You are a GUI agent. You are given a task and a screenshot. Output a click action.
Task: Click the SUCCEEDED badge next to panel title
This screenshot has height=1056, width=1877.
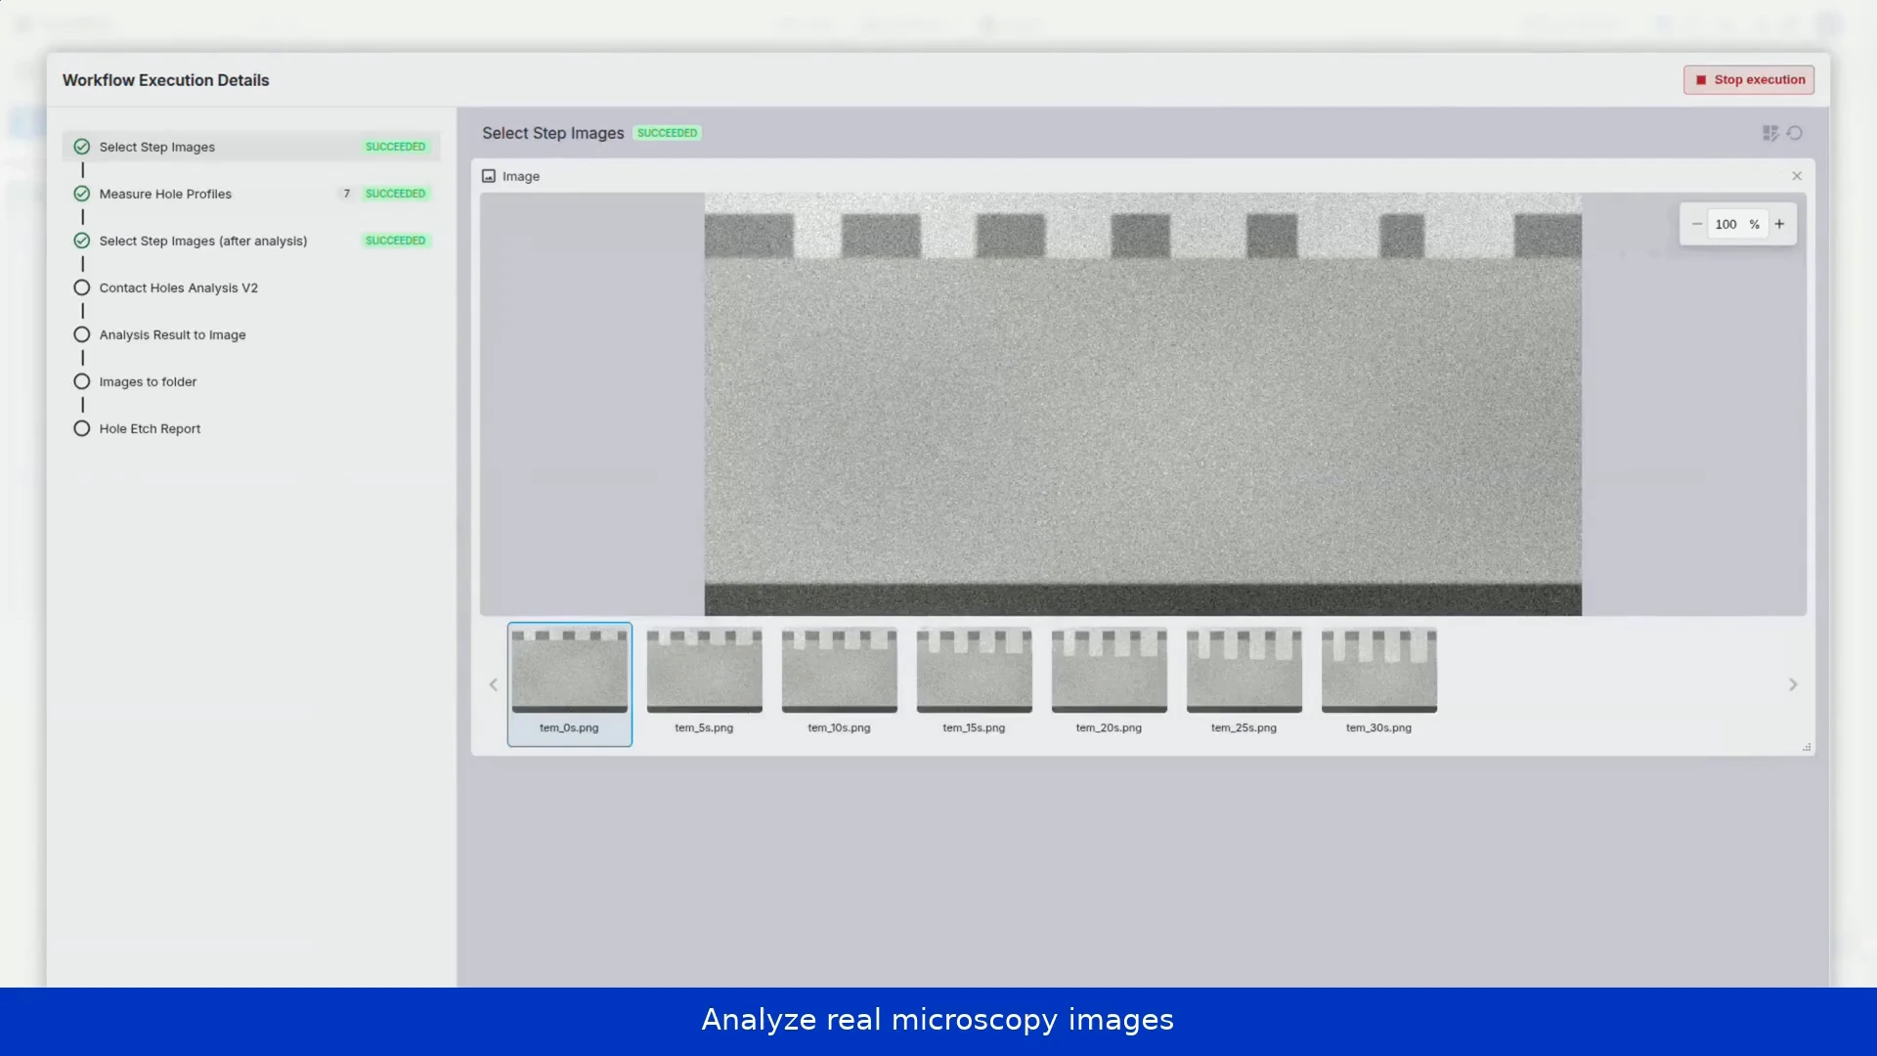668,133
